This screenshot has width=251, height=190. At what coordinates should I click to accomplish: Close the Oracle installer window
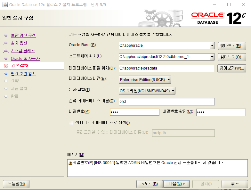click(243, 4)
